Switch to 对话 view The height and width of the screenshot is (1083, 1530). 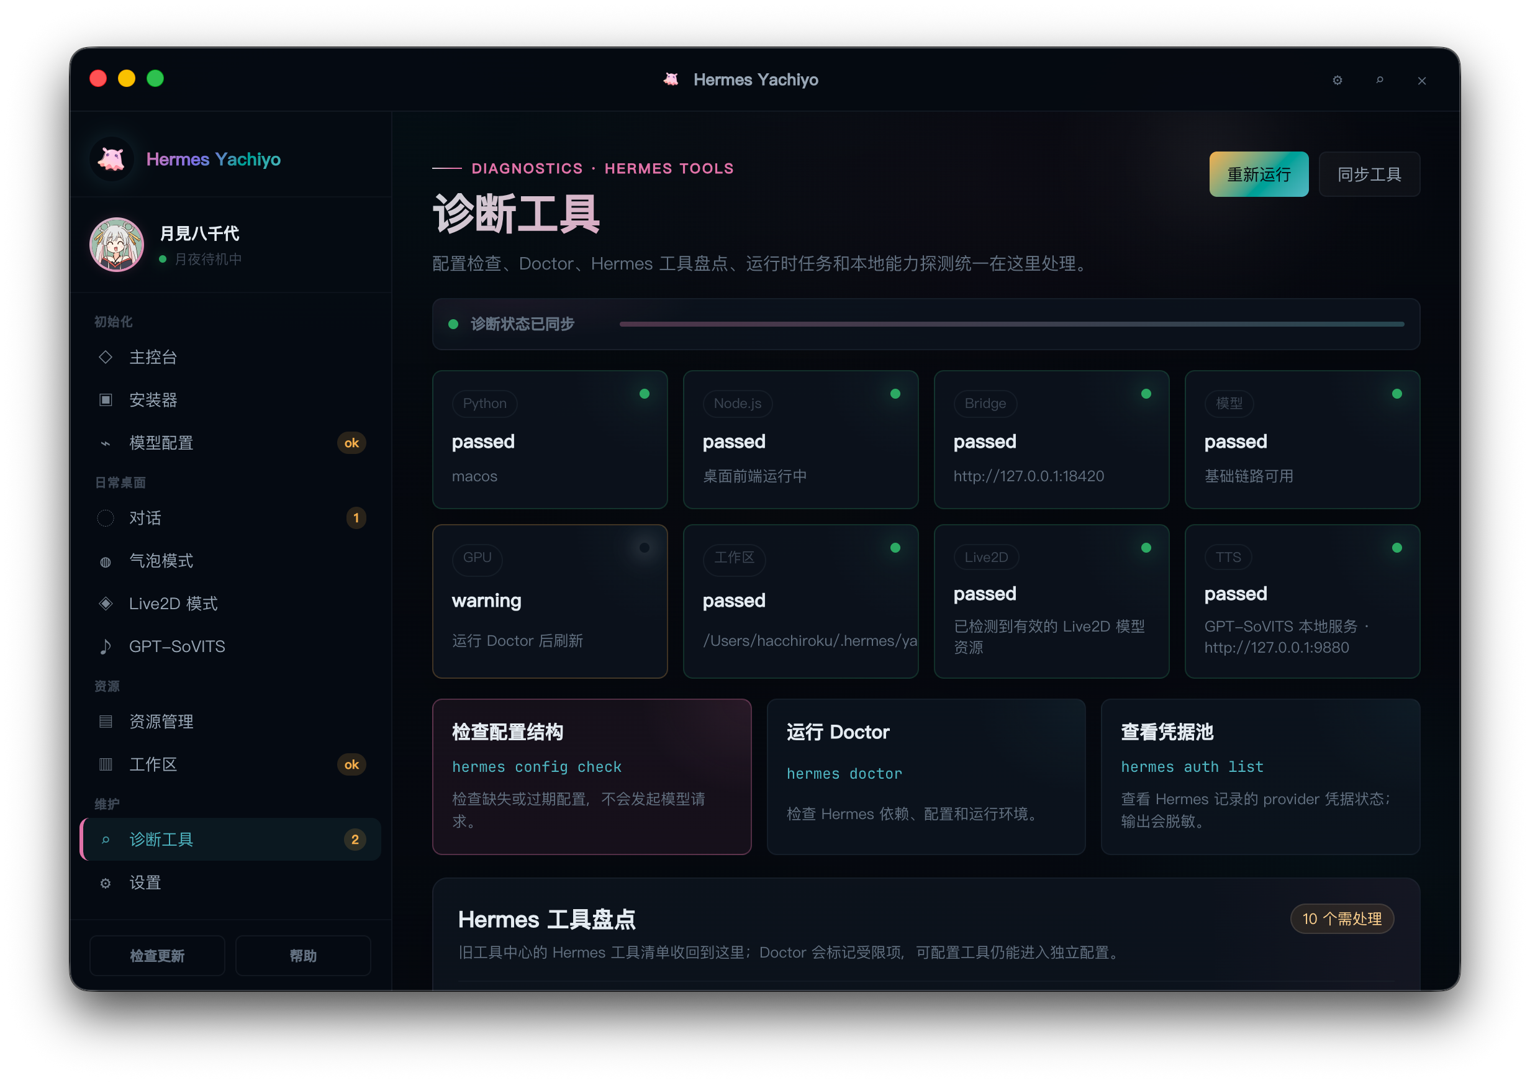(230, 518)
